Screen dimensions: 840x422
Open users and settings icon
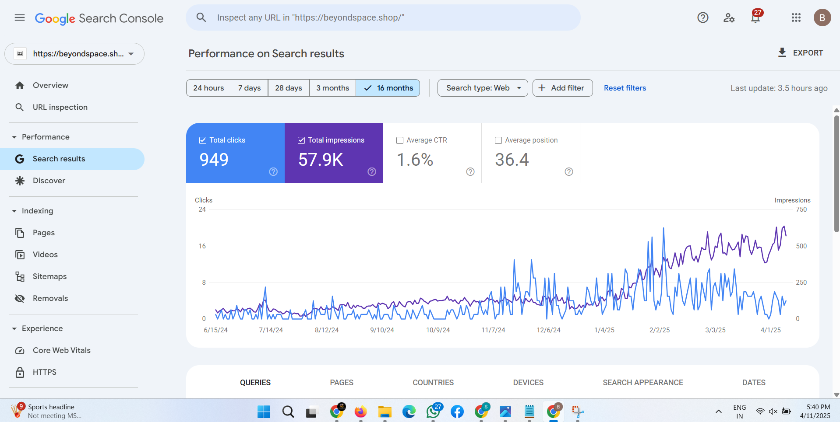tap(729, 18)
